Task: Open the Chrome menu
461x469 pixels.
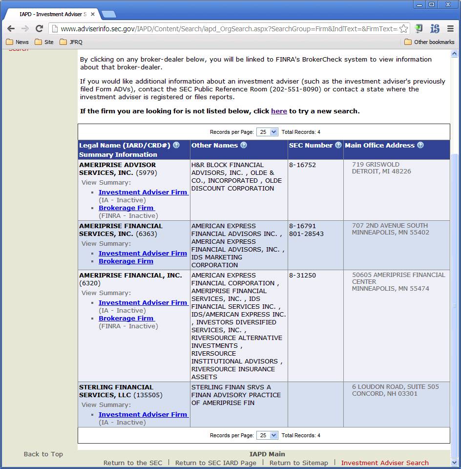Action: [450, 29]
